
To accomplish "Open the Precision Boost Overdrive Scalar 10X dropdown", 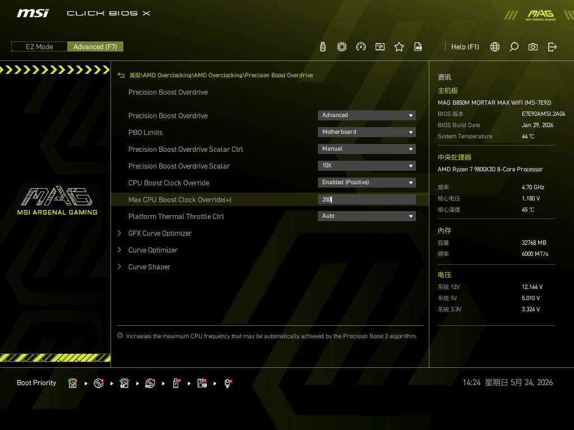I will click(x=367, y=166).
